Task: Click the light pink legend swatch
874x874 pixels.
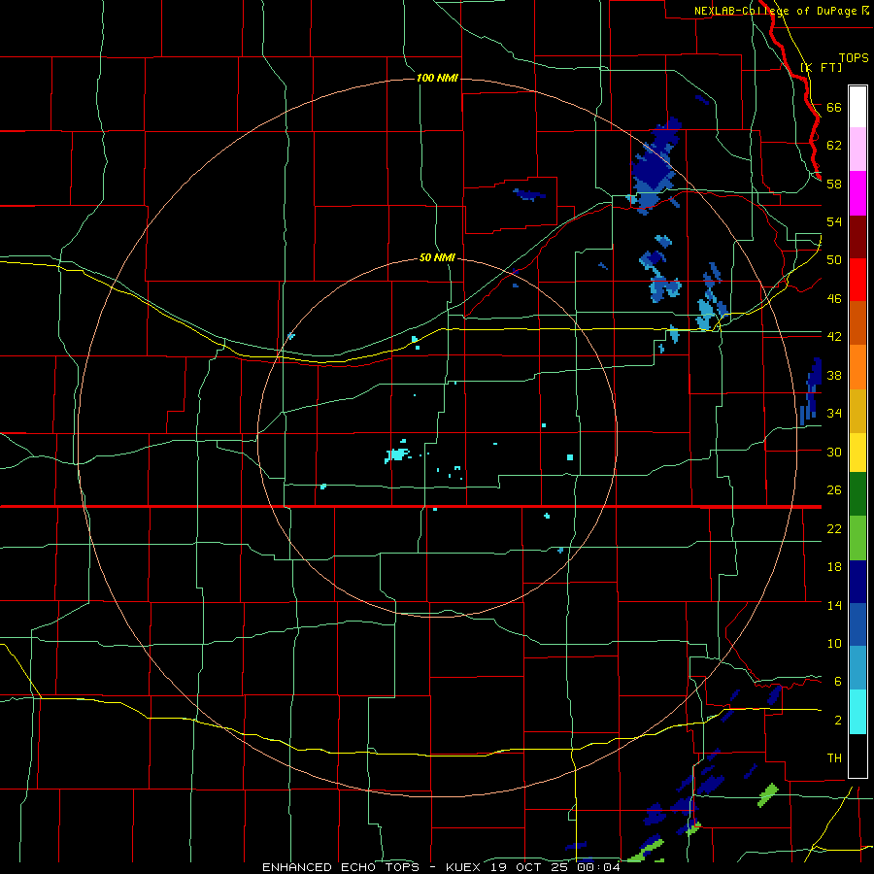Action: click(857, 149)
